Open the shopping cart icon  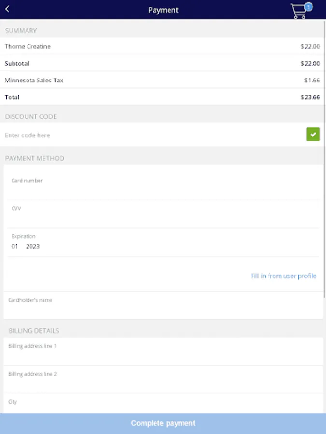(x=300, y=11)
